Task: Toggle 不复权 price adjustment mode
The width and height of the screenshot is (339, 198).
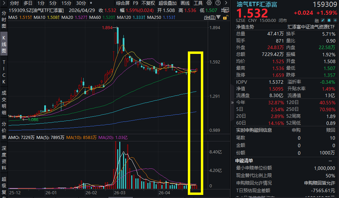Action: [x=148, y=3]
